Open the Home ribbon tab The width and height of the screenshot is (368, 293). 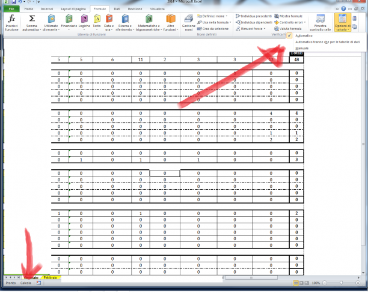pyautogui.click(x=29, y=9)
